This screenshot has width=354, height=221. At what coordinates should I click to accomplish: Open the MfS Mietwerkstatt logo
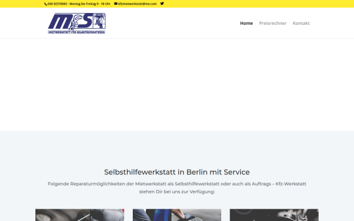coord(77,23)
